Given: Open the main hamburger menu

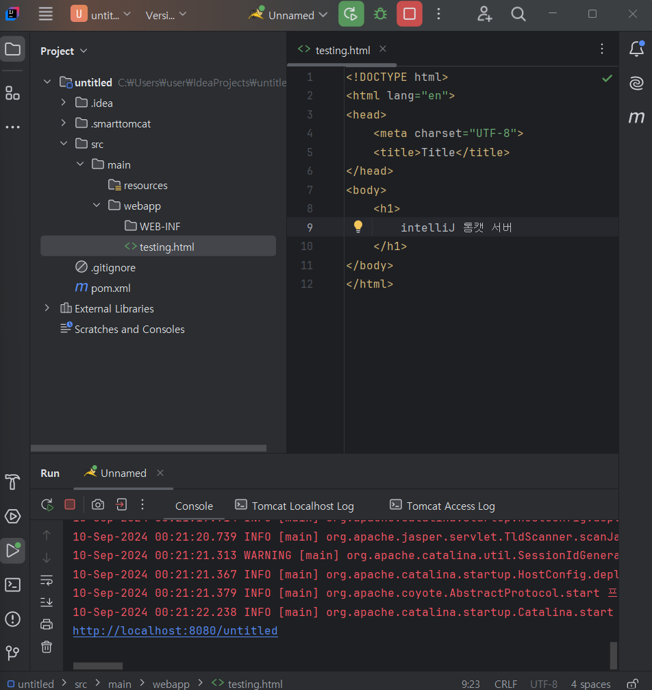Looking at the screenshot, I should [x=45, y=14].
